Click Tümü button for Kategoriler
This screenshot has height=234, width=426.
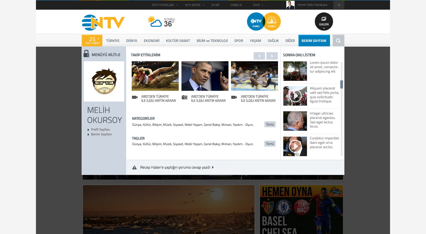[270, 124]
